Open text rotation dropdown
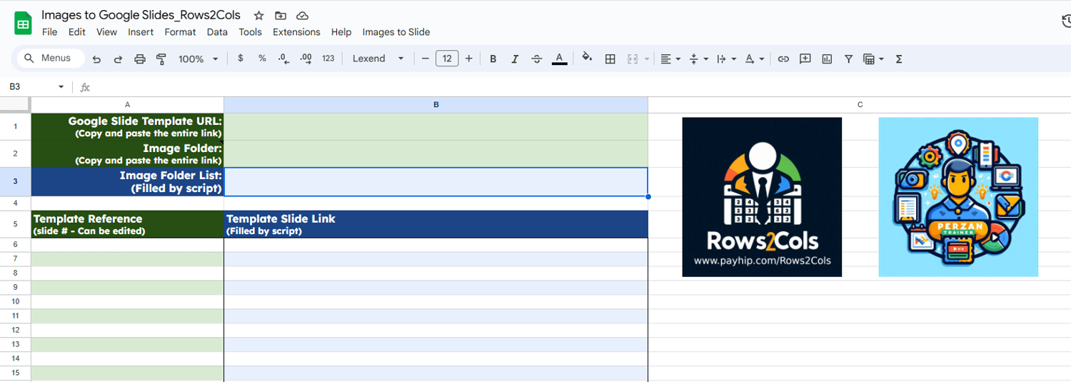Image resolution: width=1071 pixels, height=382 pixels. click(x=755, y=59)
